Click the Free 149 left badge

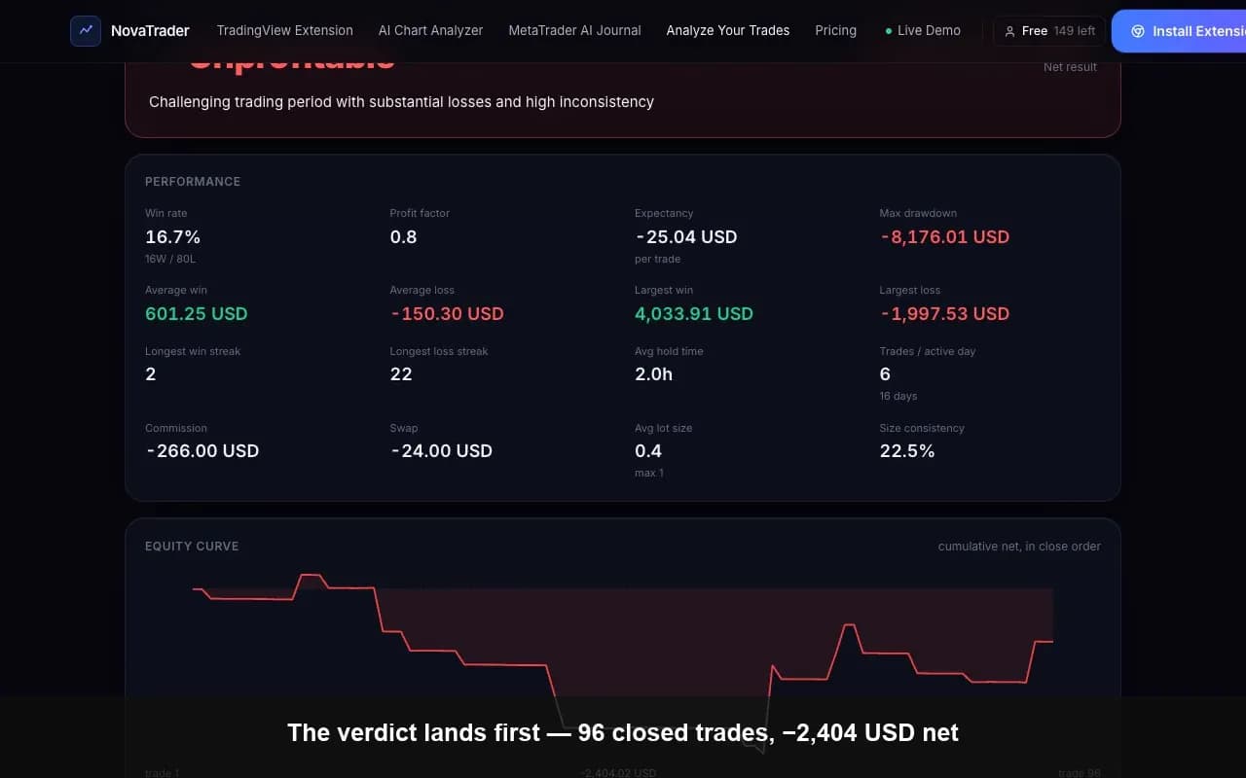(1049, 31)
